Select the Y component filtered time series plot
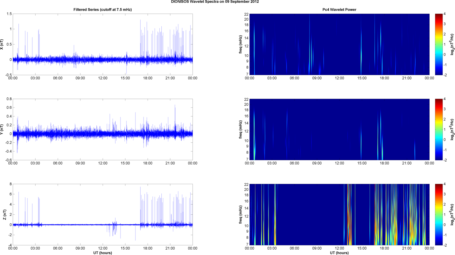The height and width of the screenshot is (255, 455). pyautogui.click(x=103, y=129)
